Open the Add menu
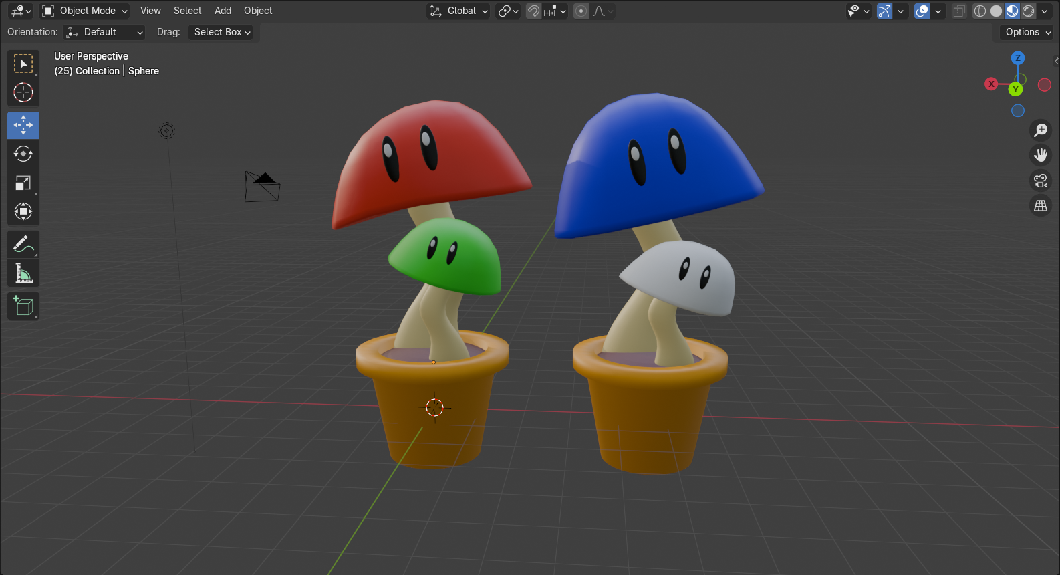Viewport: 1060px width, 575px height. pos(223,11)
